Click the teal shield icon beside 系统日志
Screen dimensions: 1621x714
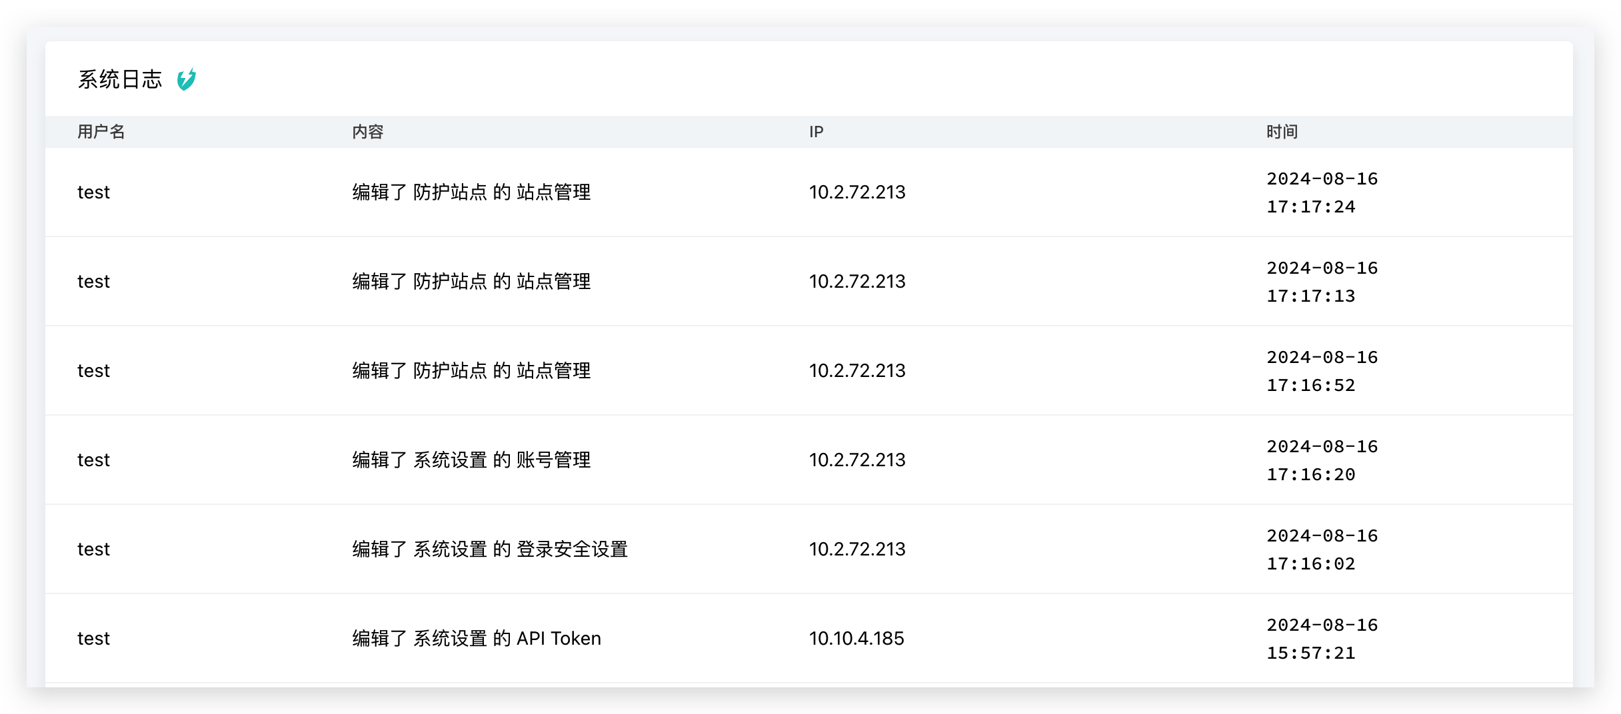[187, 79]
